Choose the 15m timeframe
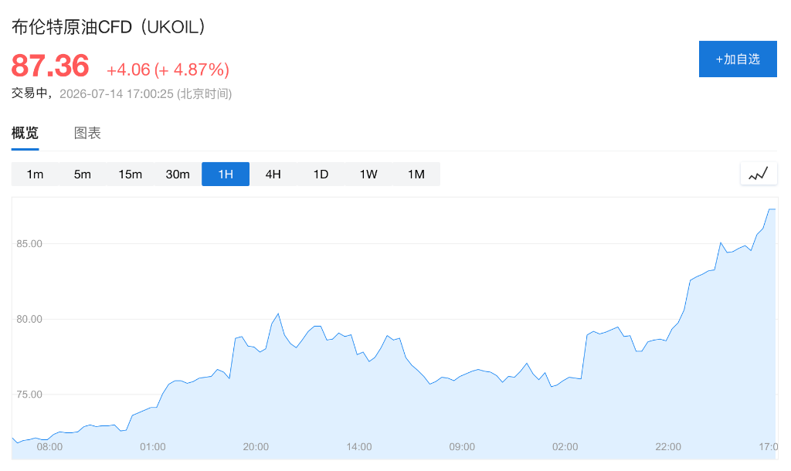The image size is (791, 471). point(130,174)
